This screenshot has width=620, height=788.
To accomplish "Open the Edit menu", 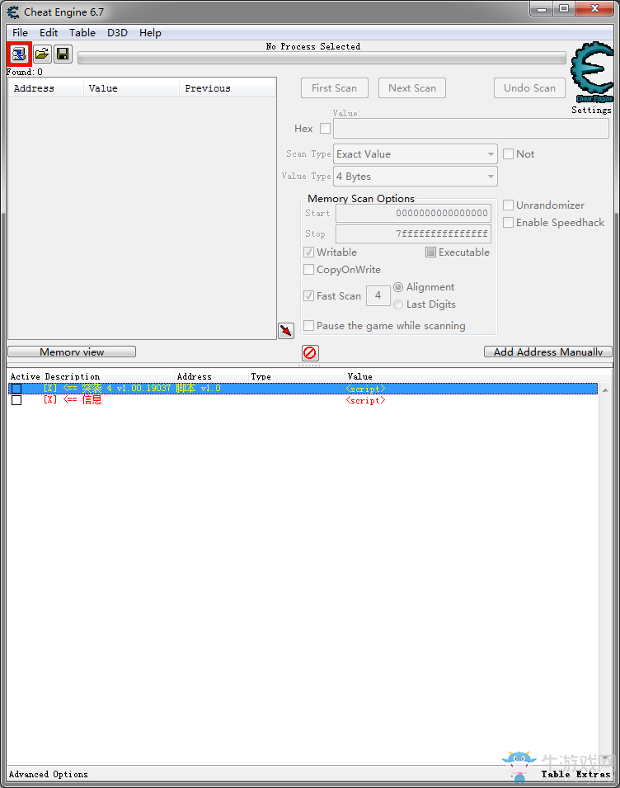I will [x=49, y=33].
